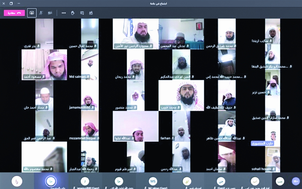Click the حارب المنصوري name label

click(x=262, y=143)
